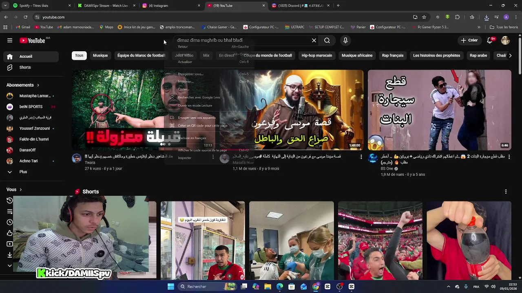Screen dimensions: 522x293
Task: Select the Hip-hop marocain chip
Action: (317, 55)
